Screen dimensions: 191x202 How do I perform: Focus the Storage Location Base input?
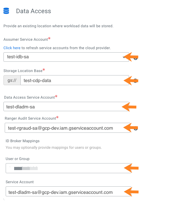coord(69,80)
